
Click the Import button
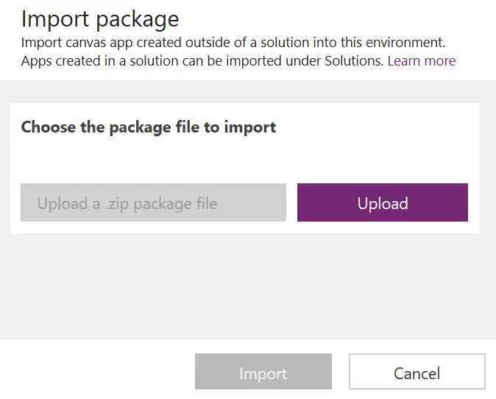(263, 372)
